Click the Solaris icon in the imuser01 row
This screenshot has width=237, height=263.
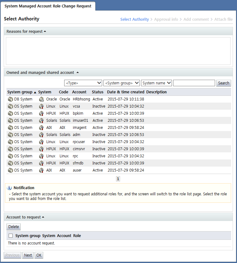41,121
